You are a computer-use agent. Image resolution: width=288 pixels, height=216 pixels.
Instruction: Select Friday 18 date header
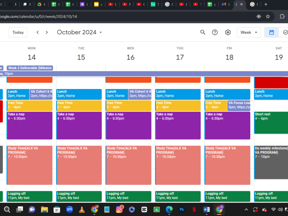pos(229,57)
